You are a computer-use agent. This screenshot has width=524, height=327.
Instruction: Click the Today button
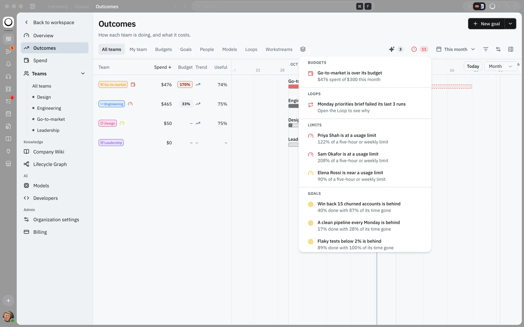[x=473, y=66]
